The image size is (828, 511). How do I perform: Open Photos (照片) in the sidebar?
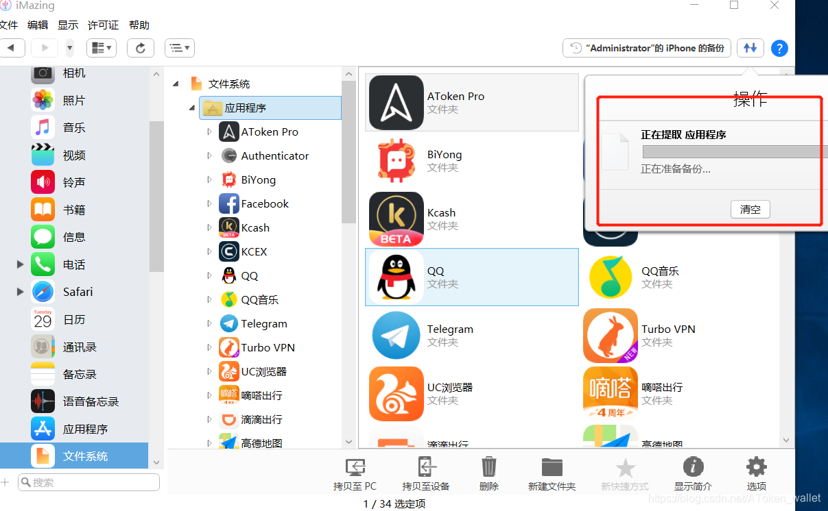(74, 100)
